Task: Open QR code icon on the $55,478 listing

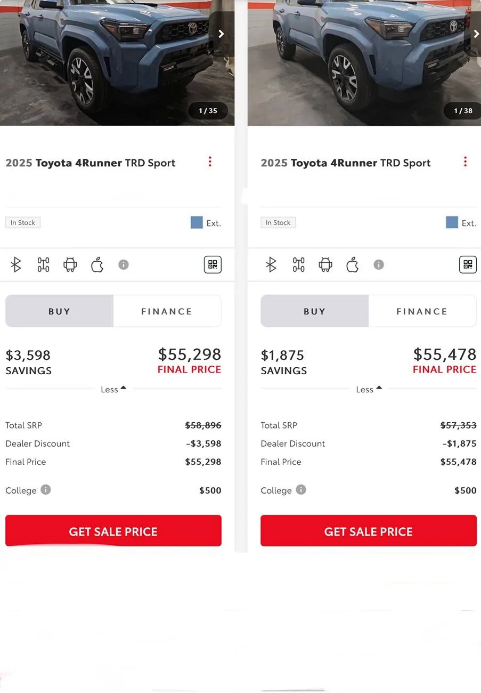Action: [x=468, y=264]
